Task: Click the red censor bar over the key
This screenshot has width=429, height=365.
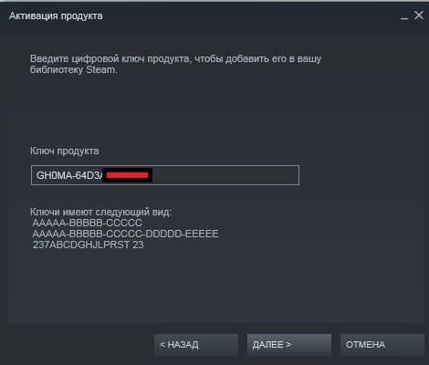Action: [127, 175]
